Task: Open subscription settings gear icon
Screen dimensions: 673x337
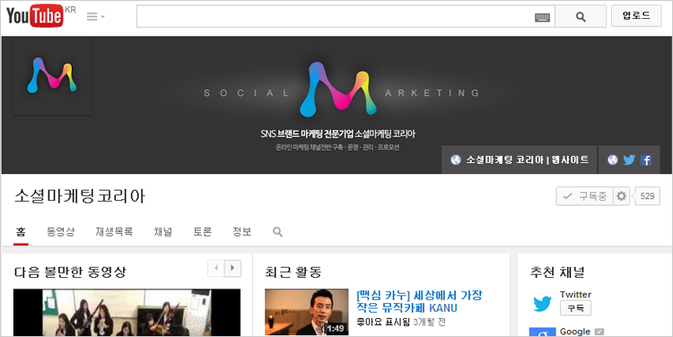Action: click(621, 196)
